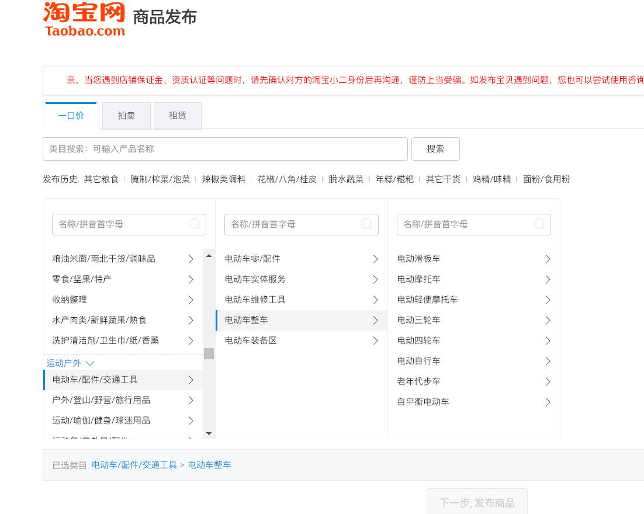Screen dimensions: 644x514
Task: Click the category list scroll down arrow
Action: click(x=209, y=433)
